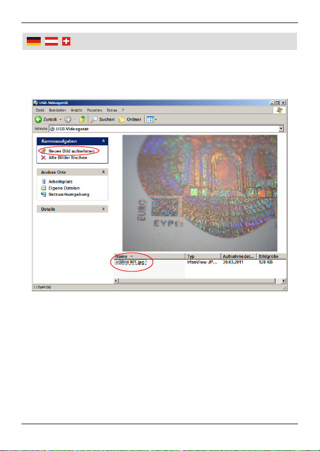Click Neues Bild aufnehmen link
320x451 pixels.
point(71,151)
